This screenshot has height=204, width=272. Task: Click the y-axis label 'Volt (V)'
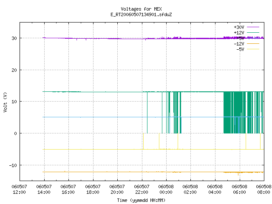[x=5, y=102]
